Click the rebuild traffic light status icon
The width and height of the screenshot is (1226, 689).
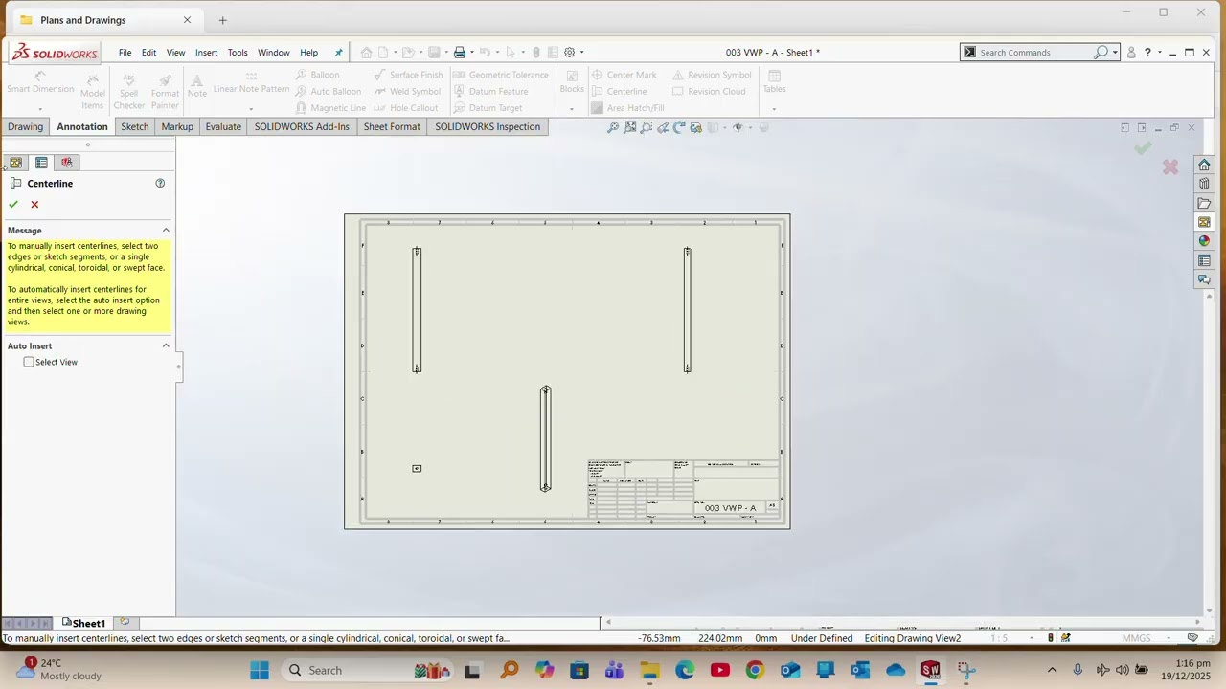pyautogui.click(x=1051, y=638)
